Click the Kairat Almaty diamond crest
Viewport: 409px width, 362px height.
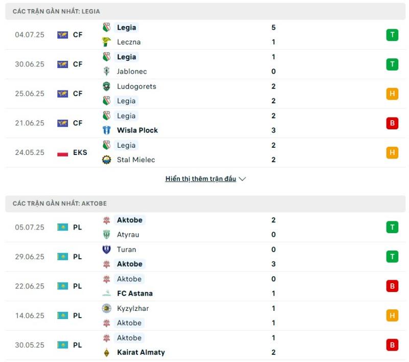pyautogui.click(x=106, y=353)
